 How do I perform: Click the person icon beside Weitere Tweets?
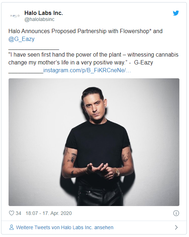[11, 227]
